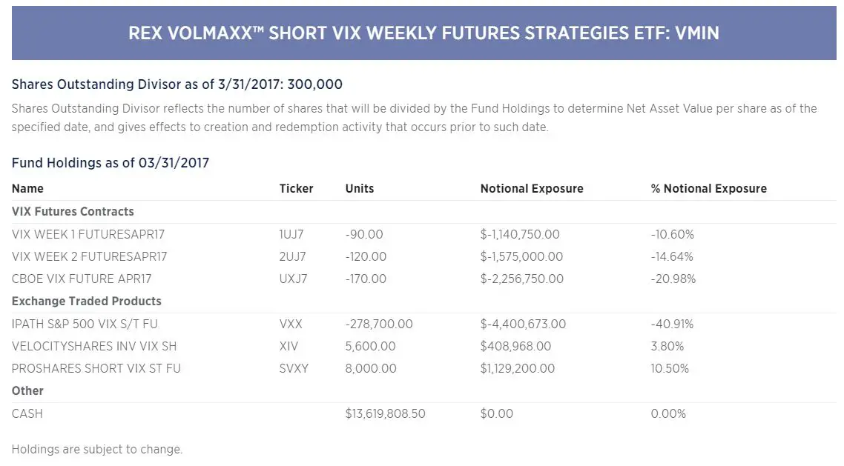Click the REX VOLMAXX VMIN title banner

(x=423, y=33)
